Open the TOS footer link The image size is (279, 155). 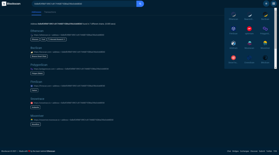pyautogui.click(x=275, y=151)
